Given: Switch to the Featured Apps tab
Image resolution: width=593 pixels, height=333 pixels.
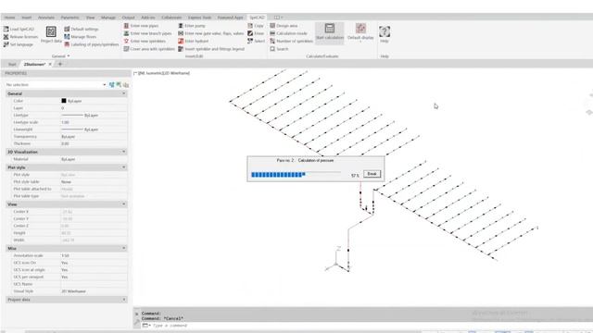Looking at the screenshot, I should click(x=230, y=18).
